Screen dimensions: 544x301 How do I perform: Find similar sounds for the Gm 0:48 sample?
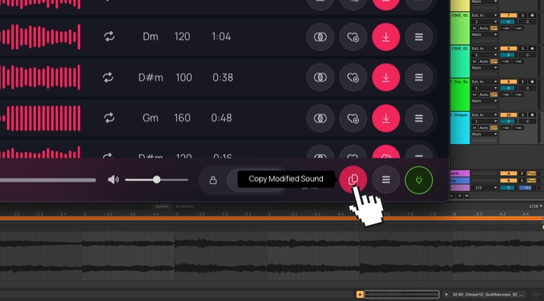[320, 118]
